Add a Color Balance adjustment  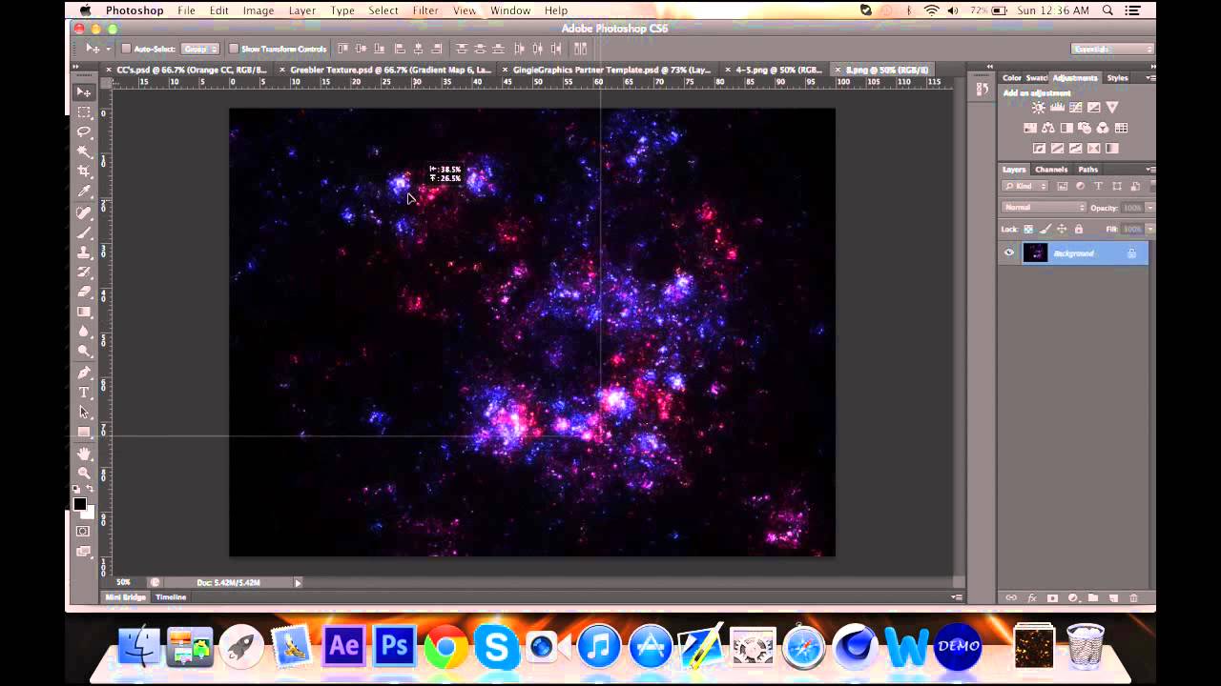coord(1048,128)
